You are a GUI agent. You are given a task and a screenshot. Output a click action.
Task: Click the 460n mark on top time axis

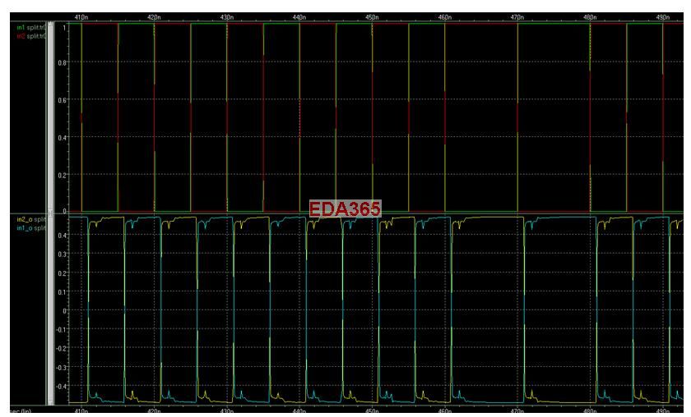pos(445,17)
